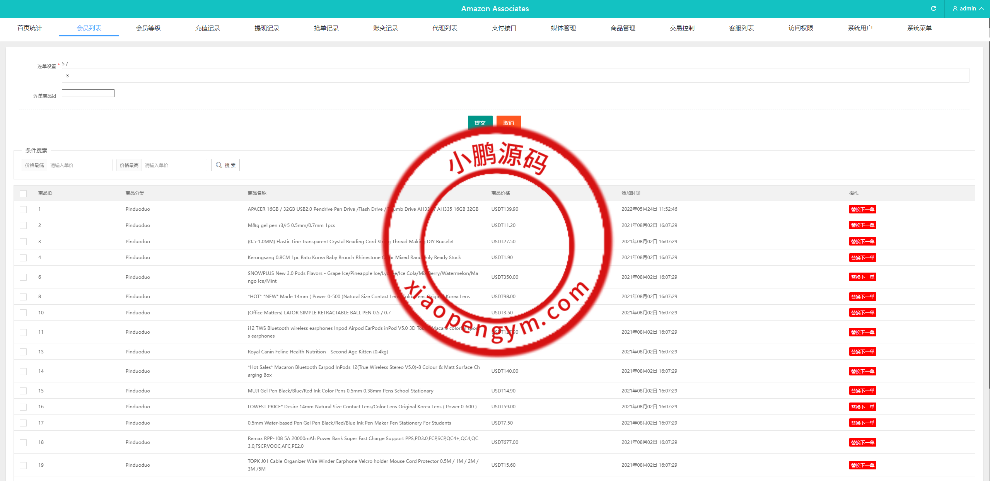This screenshot has width=990, height=481.
Task: Check the row for product ID 1
Action: tap(23, 209)
